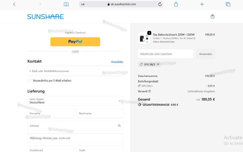Check Versandinfos per E-Mail erhalten
This screenshot has height=152, width=243.
point(29,81)
